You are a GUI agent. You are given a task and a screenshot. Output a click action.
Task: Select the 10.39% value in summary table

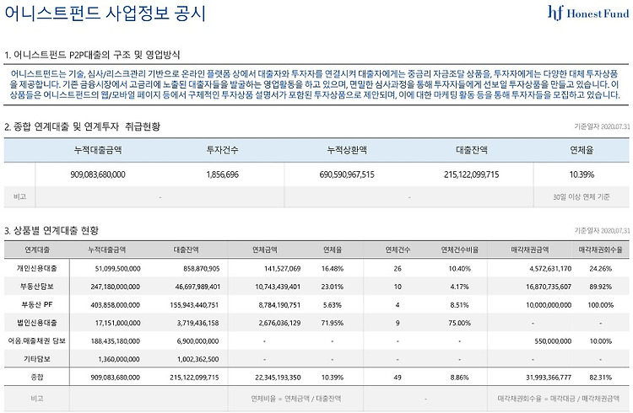tap(582, 174)
